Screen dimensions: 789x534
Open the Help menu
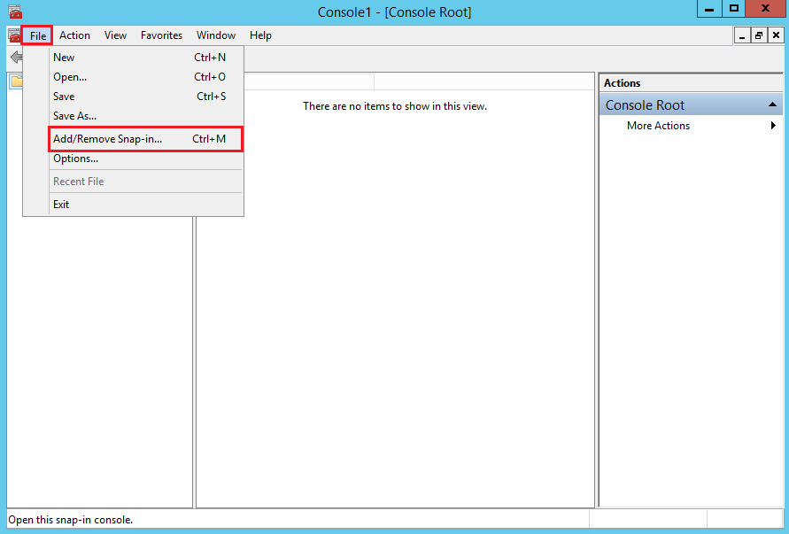tap(260, 35)
